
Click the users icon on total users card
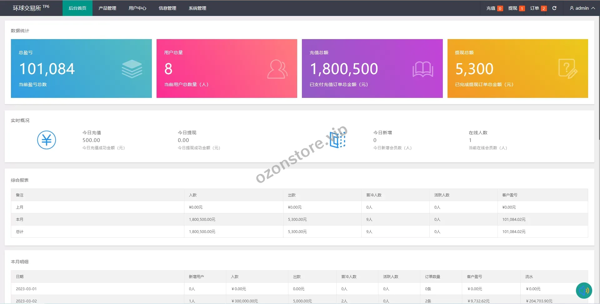tap(277, 69)
